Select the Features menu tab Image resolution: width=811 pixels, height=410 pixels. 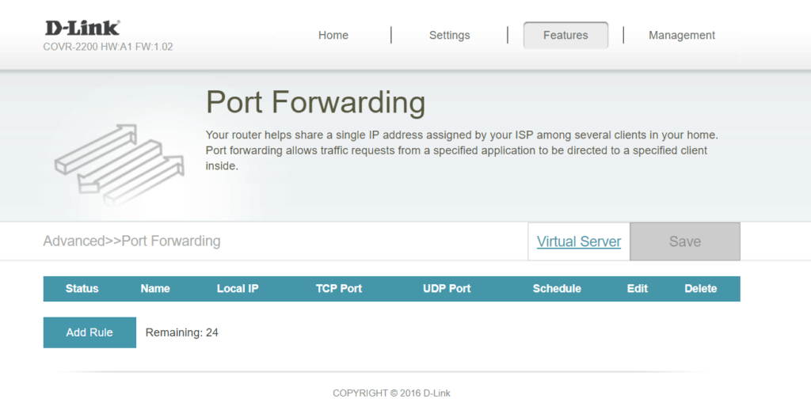click(x=565, y=35)
